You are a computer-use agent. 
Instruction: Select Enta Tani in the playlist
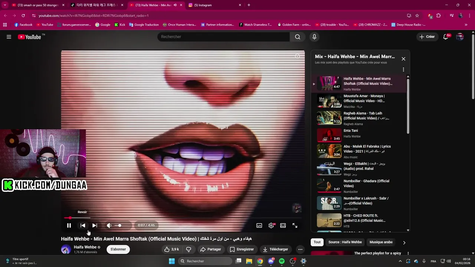coord(359,135)
